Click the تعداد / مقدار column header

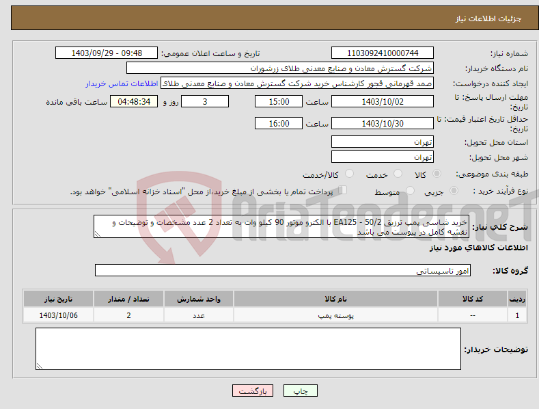click(x=128, y=299)
